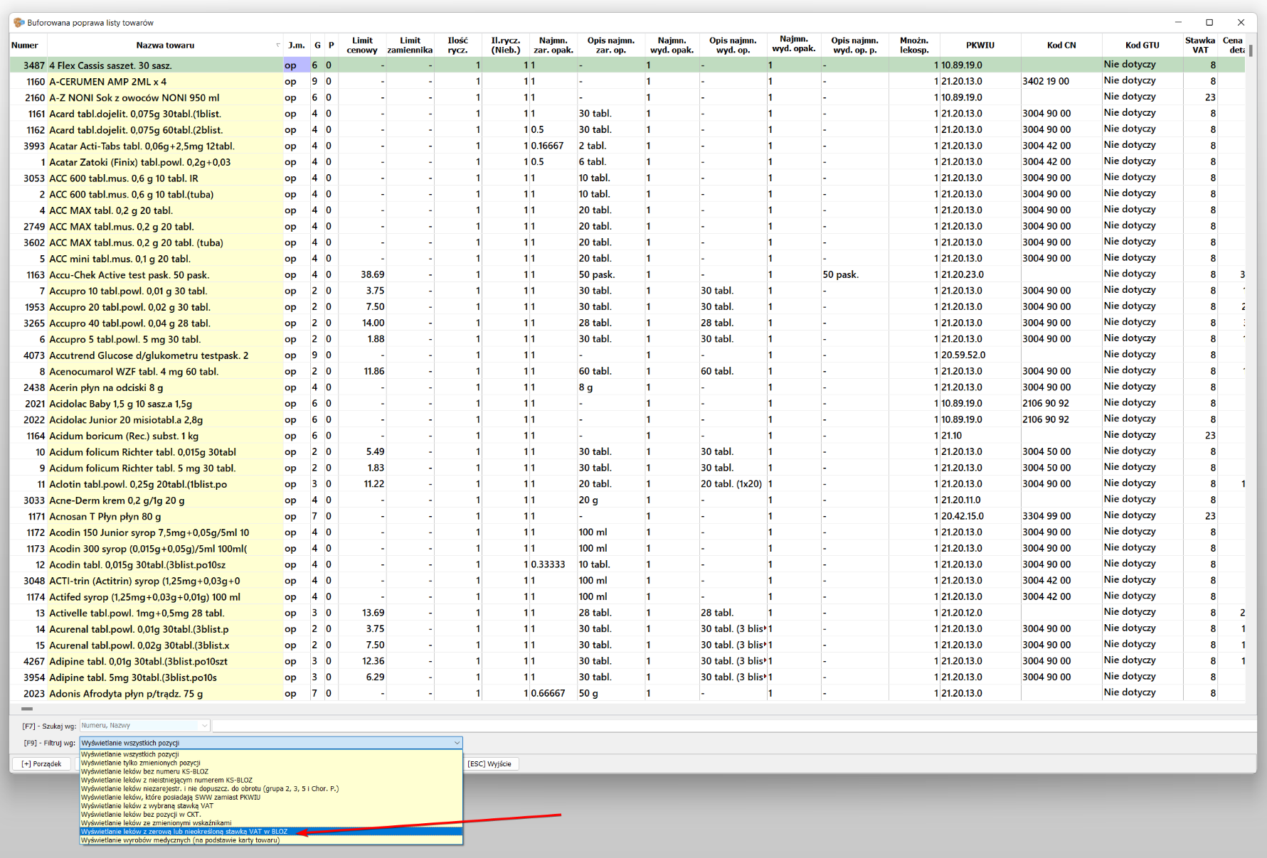The width and height of the screenshot is (1267, 858).
Task: Maximize the Buforowana poprawa listy towarów window
Action: click(x=1209, y=23)
